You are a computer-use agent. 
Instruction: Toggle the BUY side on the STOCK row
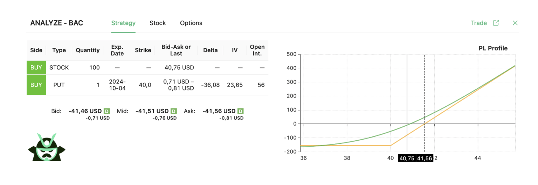tap(36, 67)
